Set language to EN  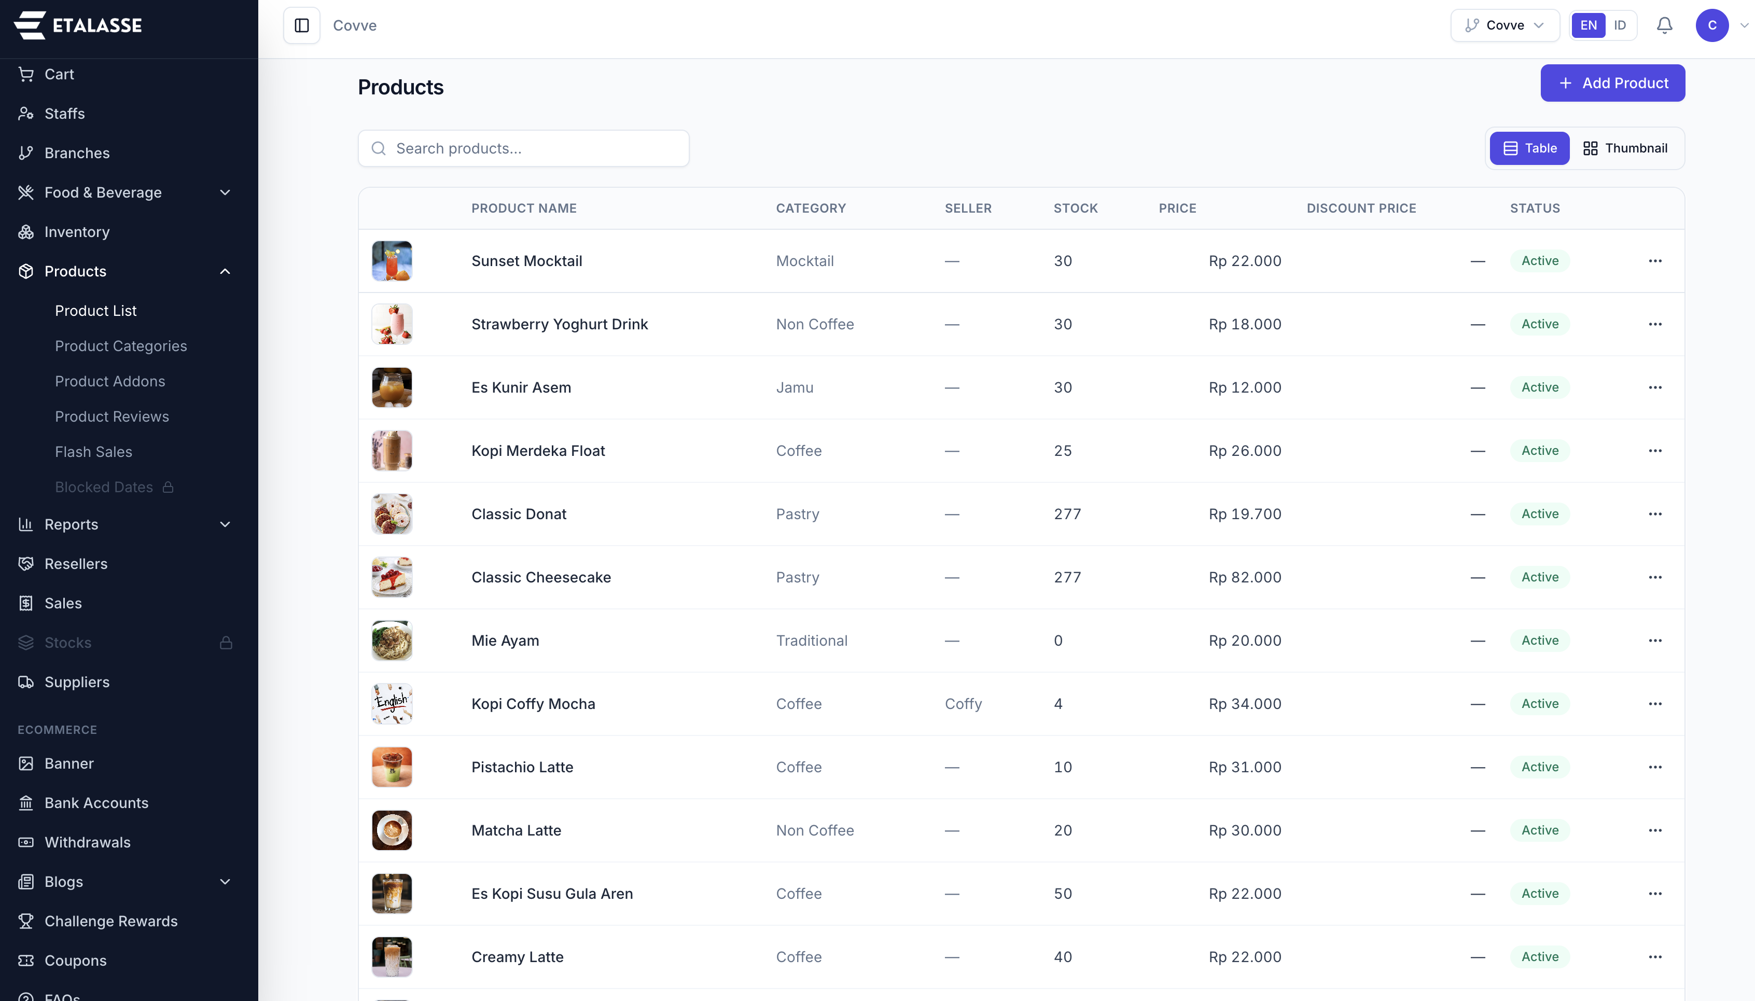coord(1588,25)
